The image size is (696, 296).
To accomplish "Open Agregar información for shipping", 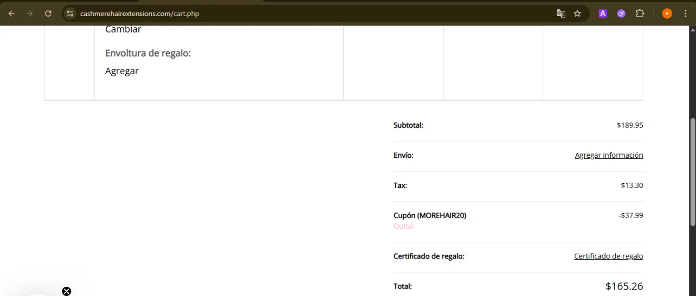I will [x=609, y=155].
